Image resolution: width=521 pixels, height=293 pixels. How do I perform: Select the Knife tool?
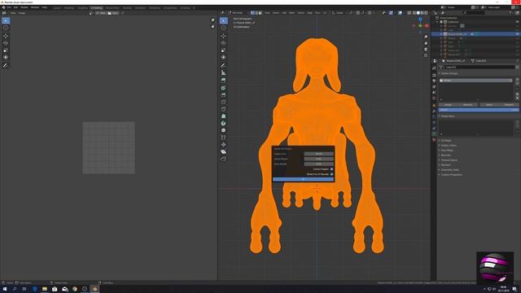[224, 109]
